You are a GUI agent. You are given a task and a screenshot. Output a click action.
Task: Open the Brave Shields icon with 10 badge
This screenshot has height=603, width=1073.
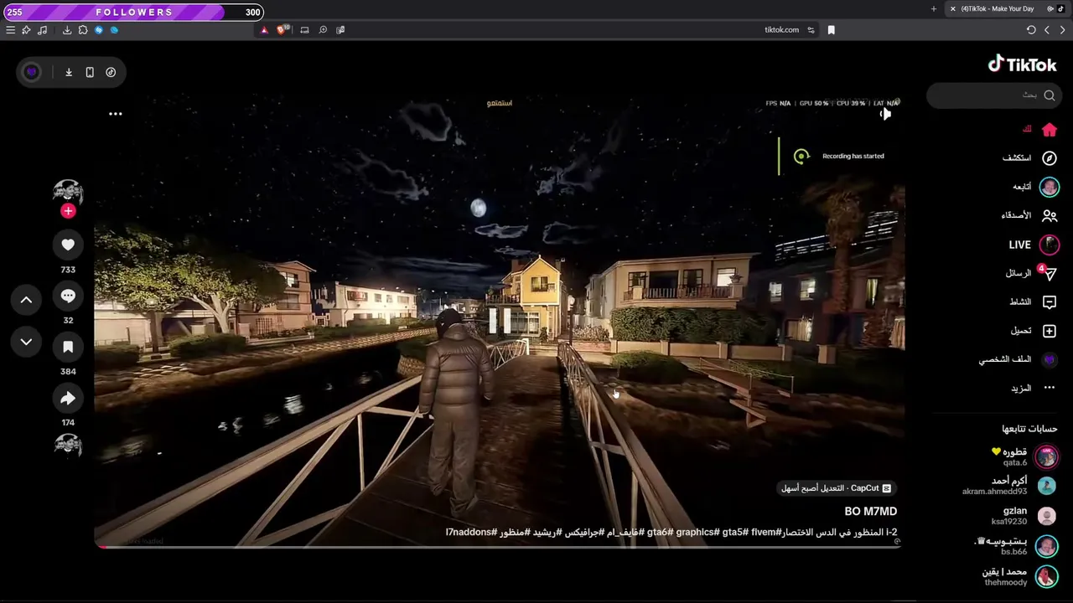[283, 29]
